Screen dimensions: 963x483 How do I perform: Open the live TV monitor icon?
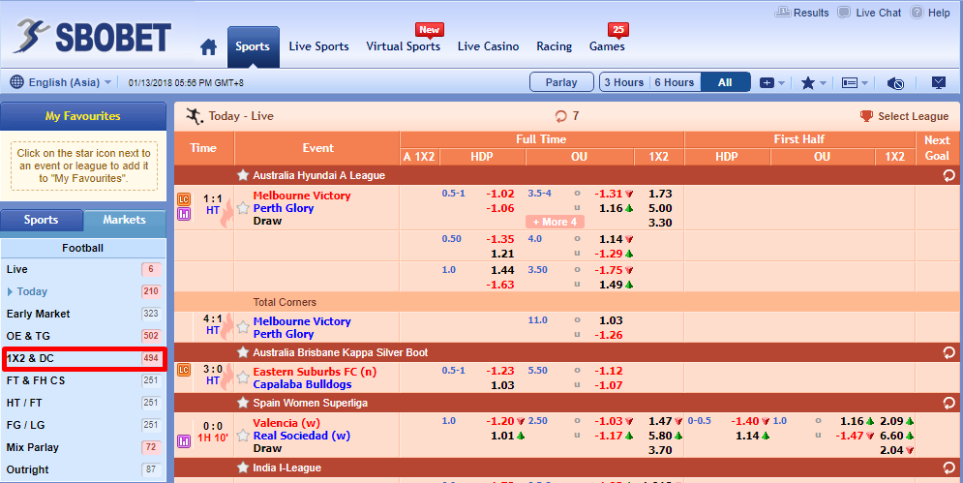point(939,83)
